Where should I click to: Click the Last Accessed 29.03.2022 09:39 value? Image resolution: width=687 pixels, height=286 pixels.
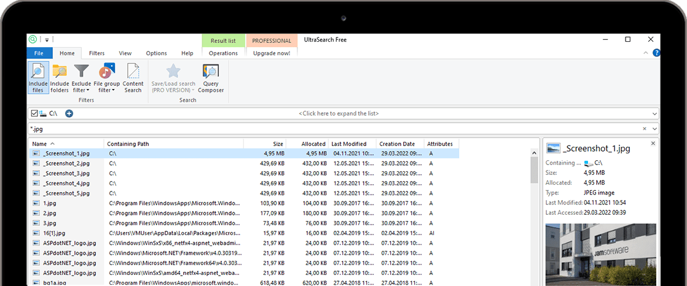(x=605, y=212)
